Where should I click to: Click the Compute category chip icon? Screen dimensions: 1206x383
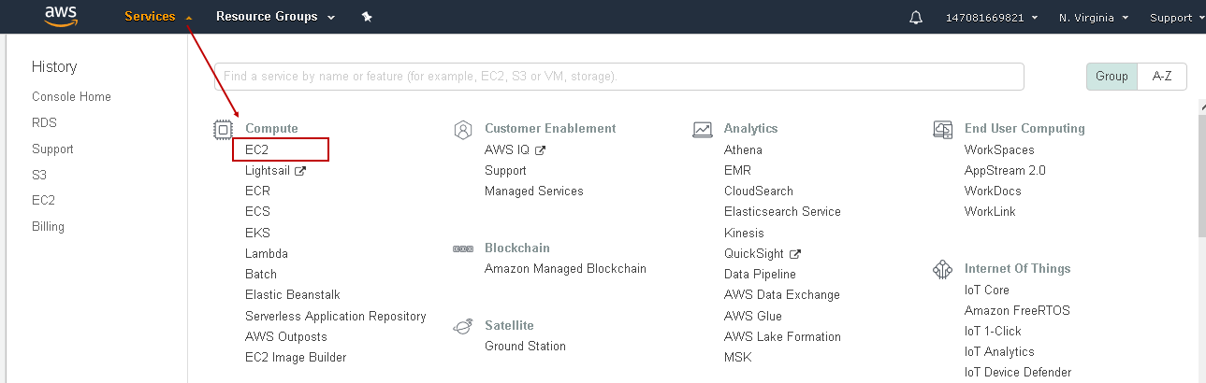click(x=223, y=129)
